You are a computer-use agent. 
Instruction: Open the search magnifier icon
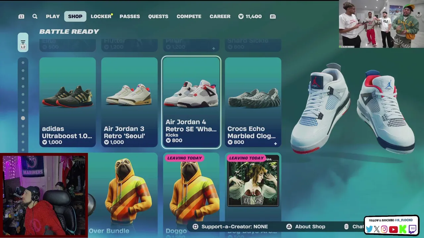coord(35,16)
